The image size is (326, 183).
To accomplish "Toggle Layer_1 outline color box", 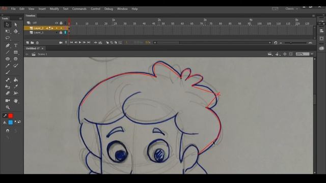I will [x=65, y=33].
